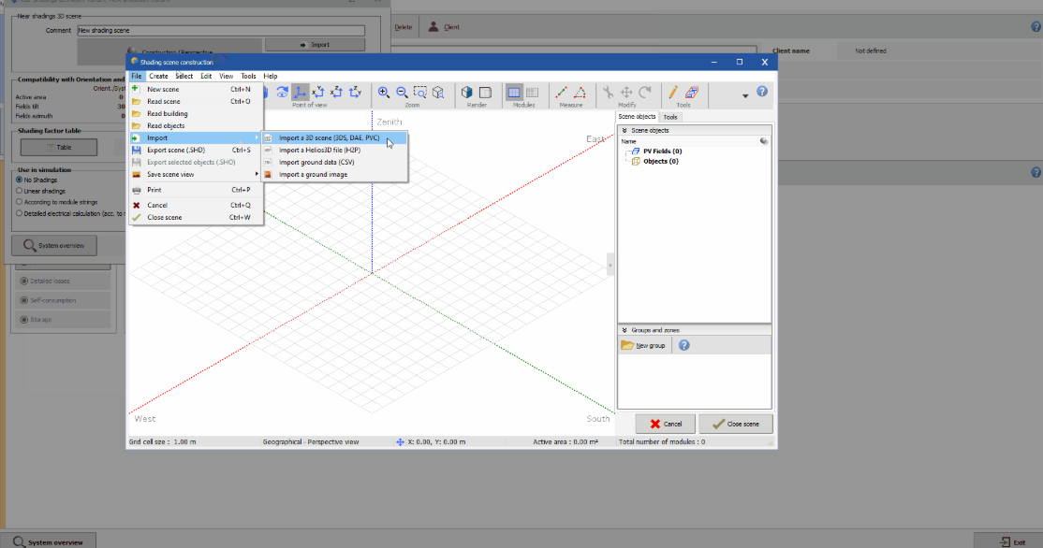The width and height of the screenshot is (1043, 548).
Task: Select the Linear shadings radio button
Action: (20, 191)
